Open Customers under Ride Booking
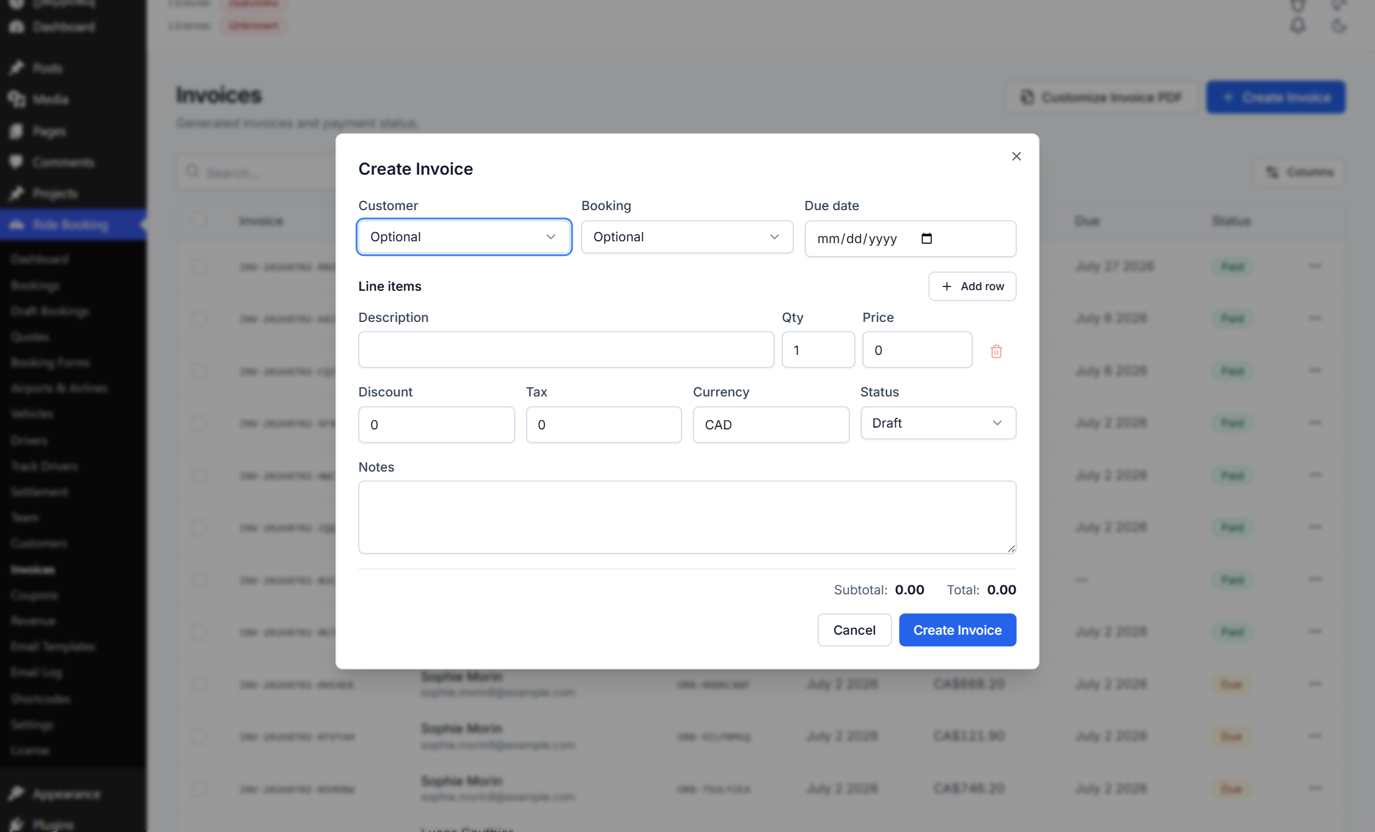The image size is (1375, 832). point(39,543)
